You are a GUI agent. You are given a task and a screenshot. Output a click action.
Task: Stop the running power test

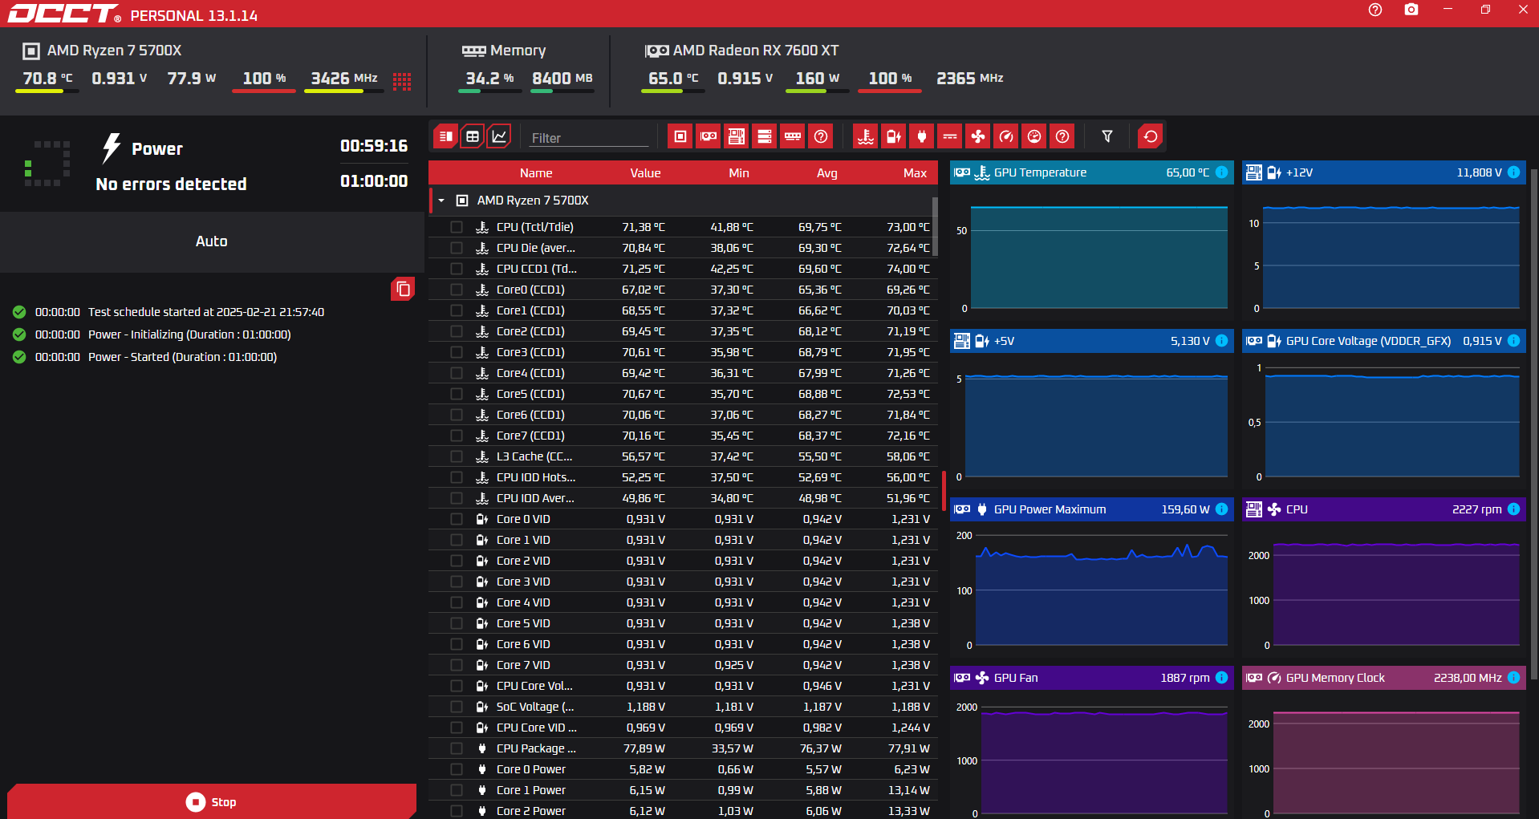pyautogui.click(x=212, y=801)
